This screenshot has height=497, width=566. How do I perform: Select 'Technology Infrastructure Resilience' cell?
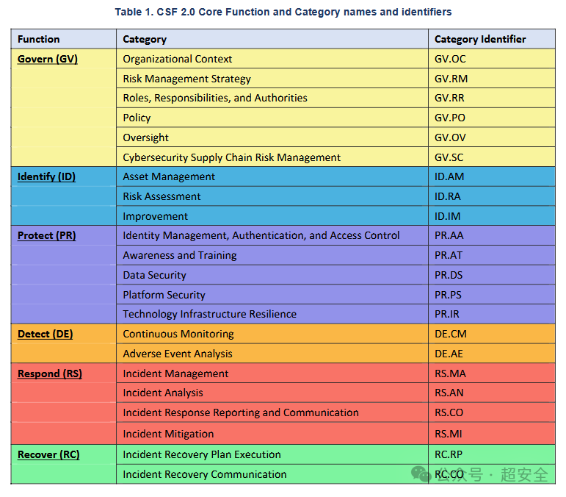(x=272, y=314)
